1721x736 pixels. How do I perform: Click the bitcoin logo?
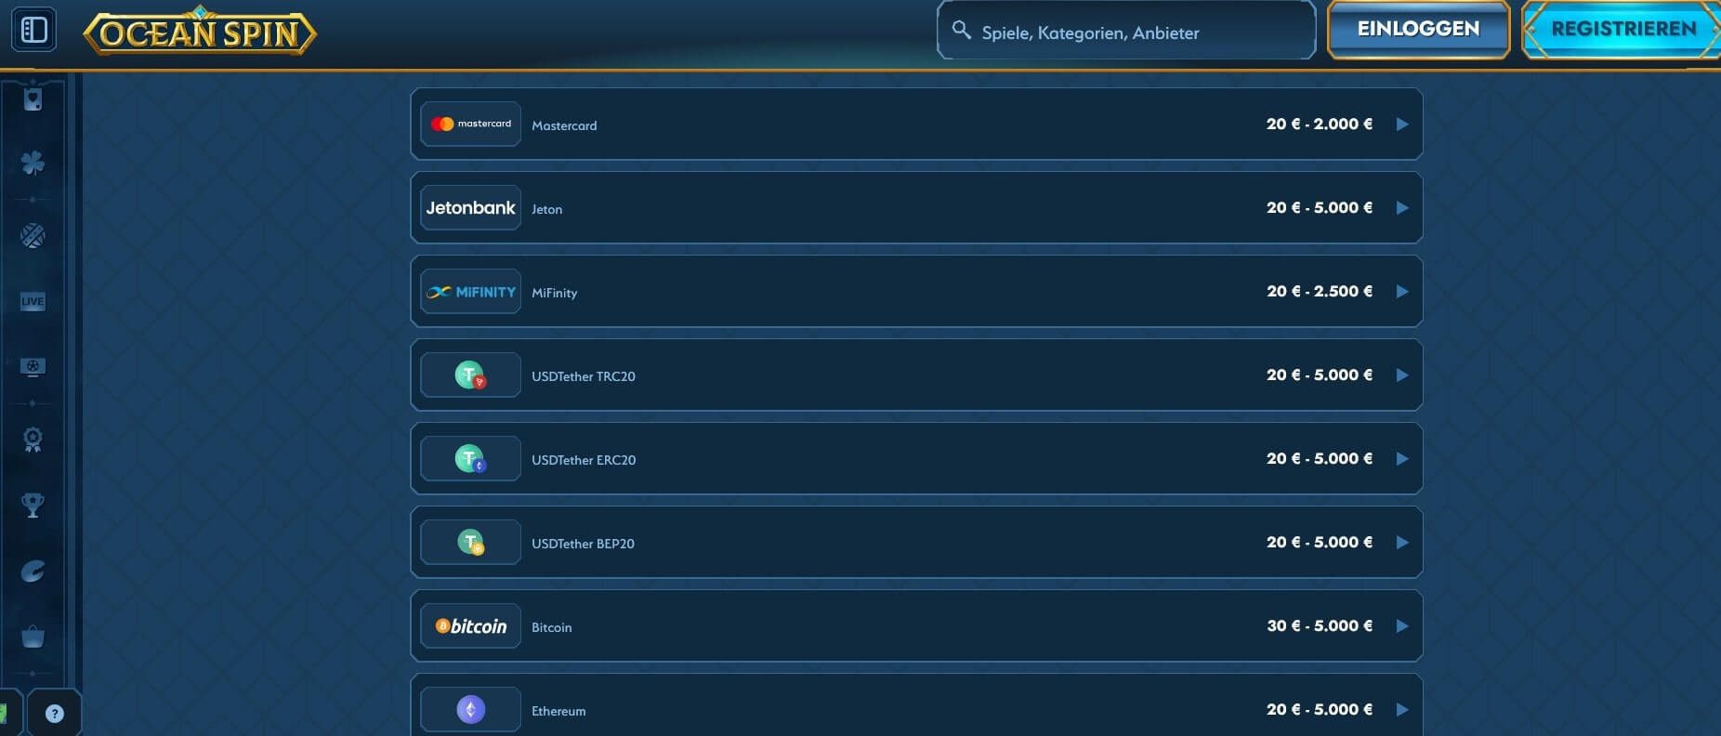(470, 625)
